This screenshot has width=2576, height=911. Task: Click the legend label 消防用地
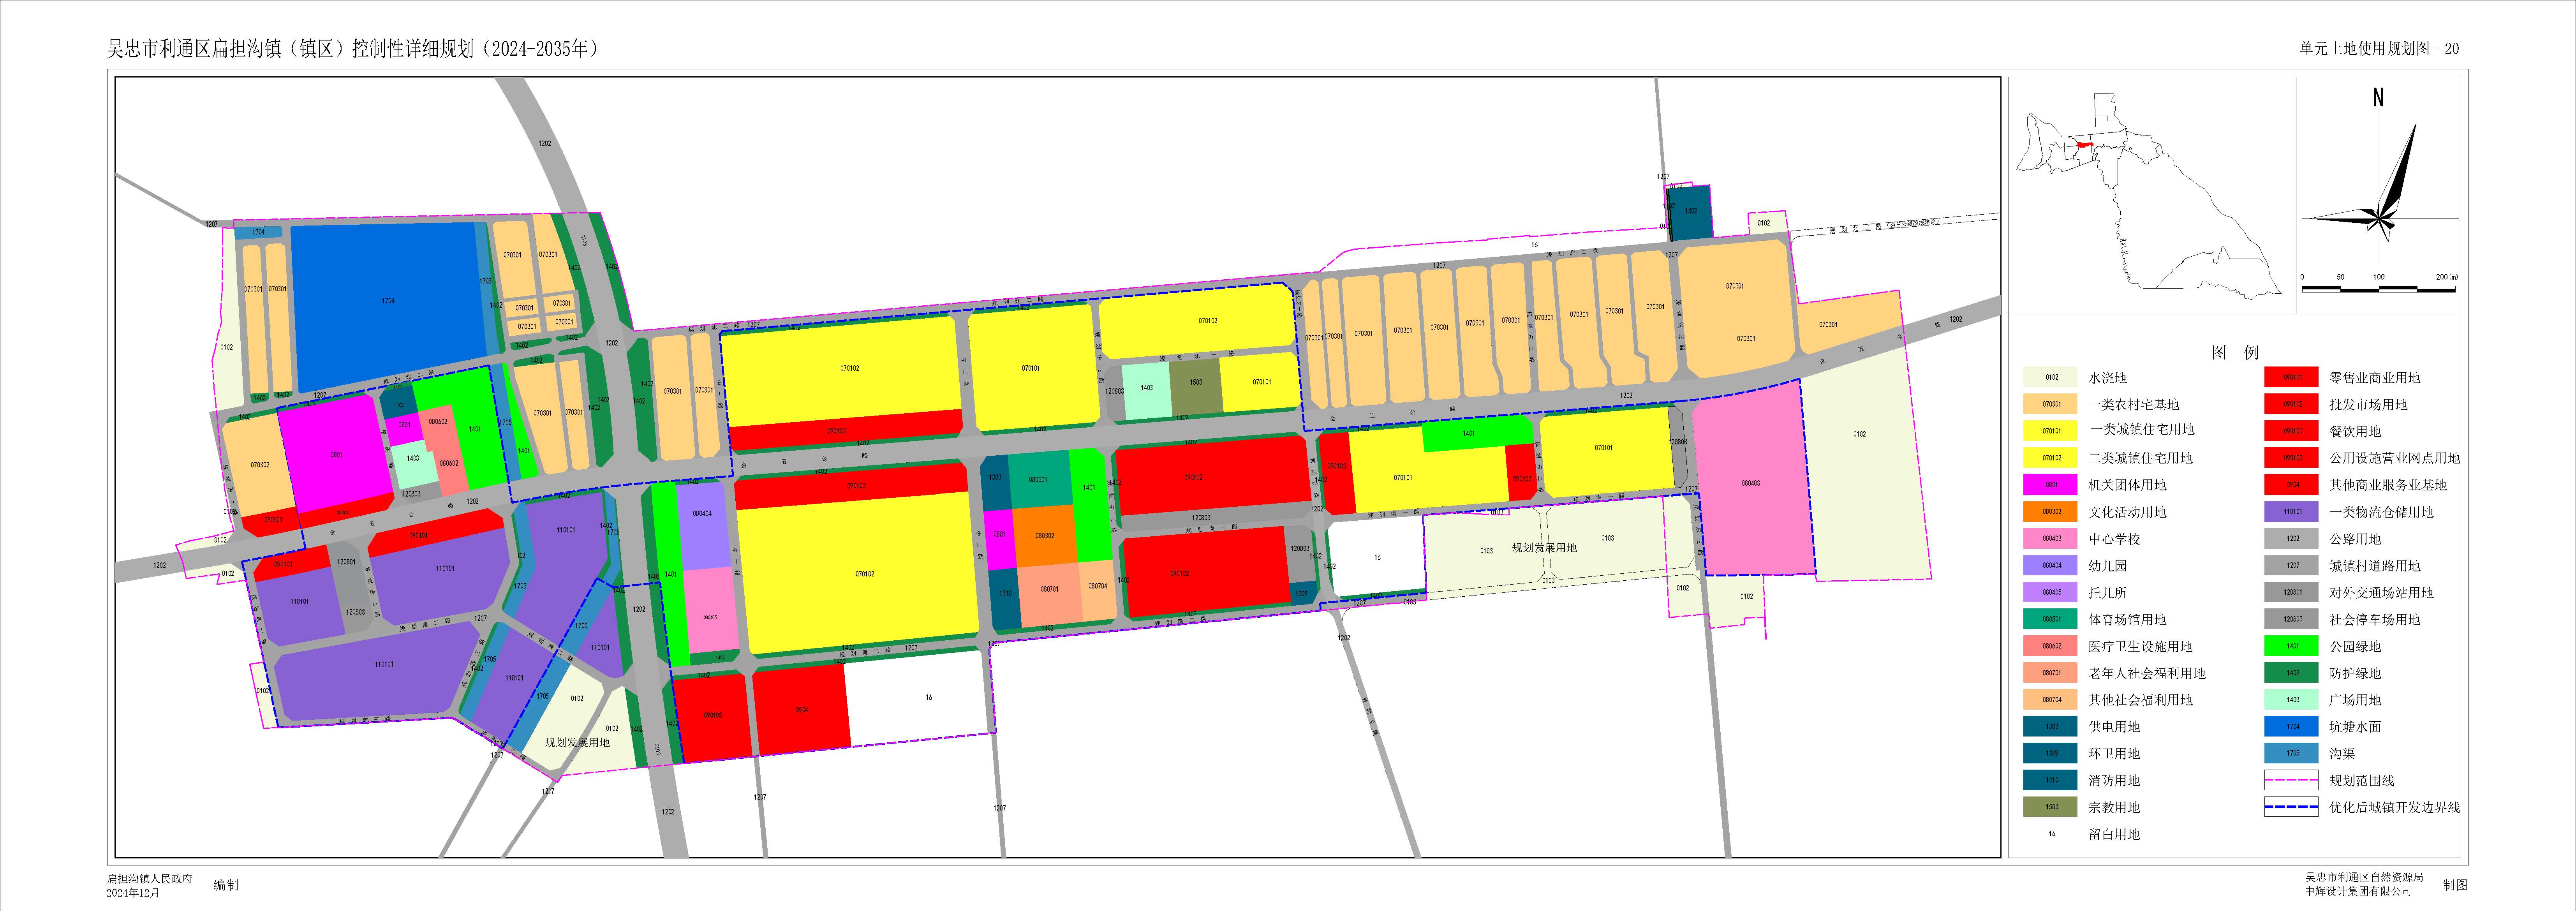click(2114, 780)
